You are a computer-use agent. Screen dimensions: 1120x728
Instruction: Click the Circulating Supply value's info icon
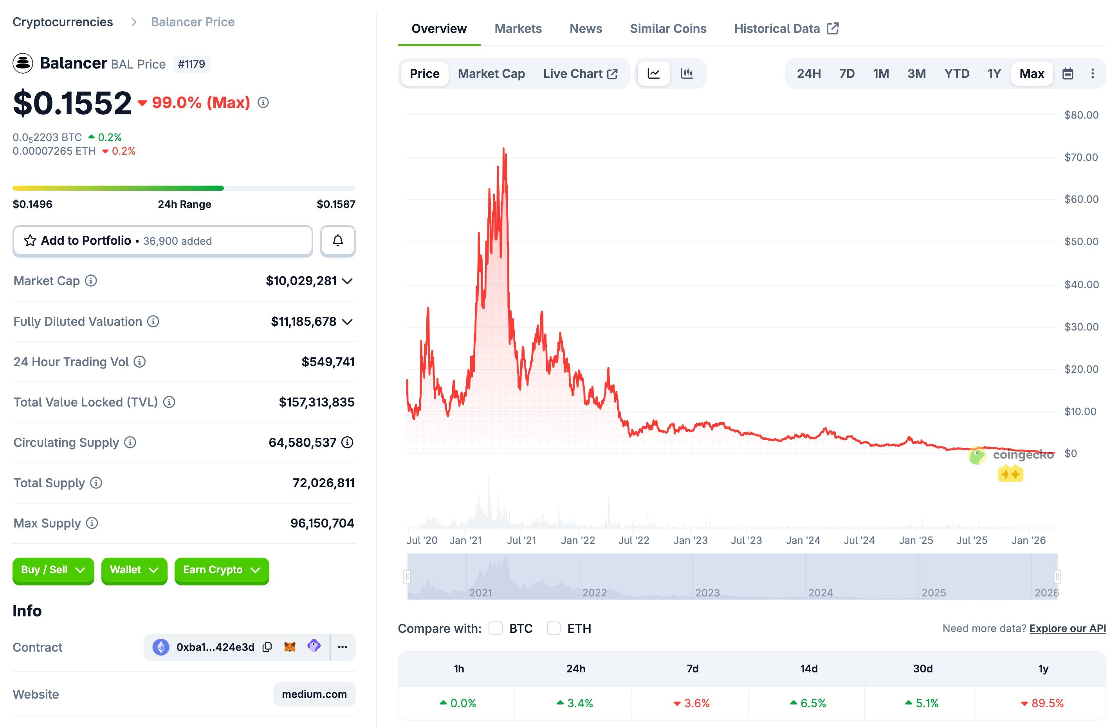coord(347,443)
